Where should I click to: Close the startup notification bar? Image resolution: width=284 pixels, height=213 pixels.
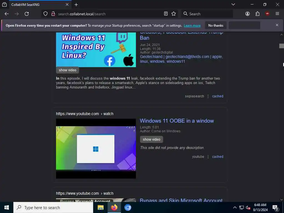pos(277,25)
